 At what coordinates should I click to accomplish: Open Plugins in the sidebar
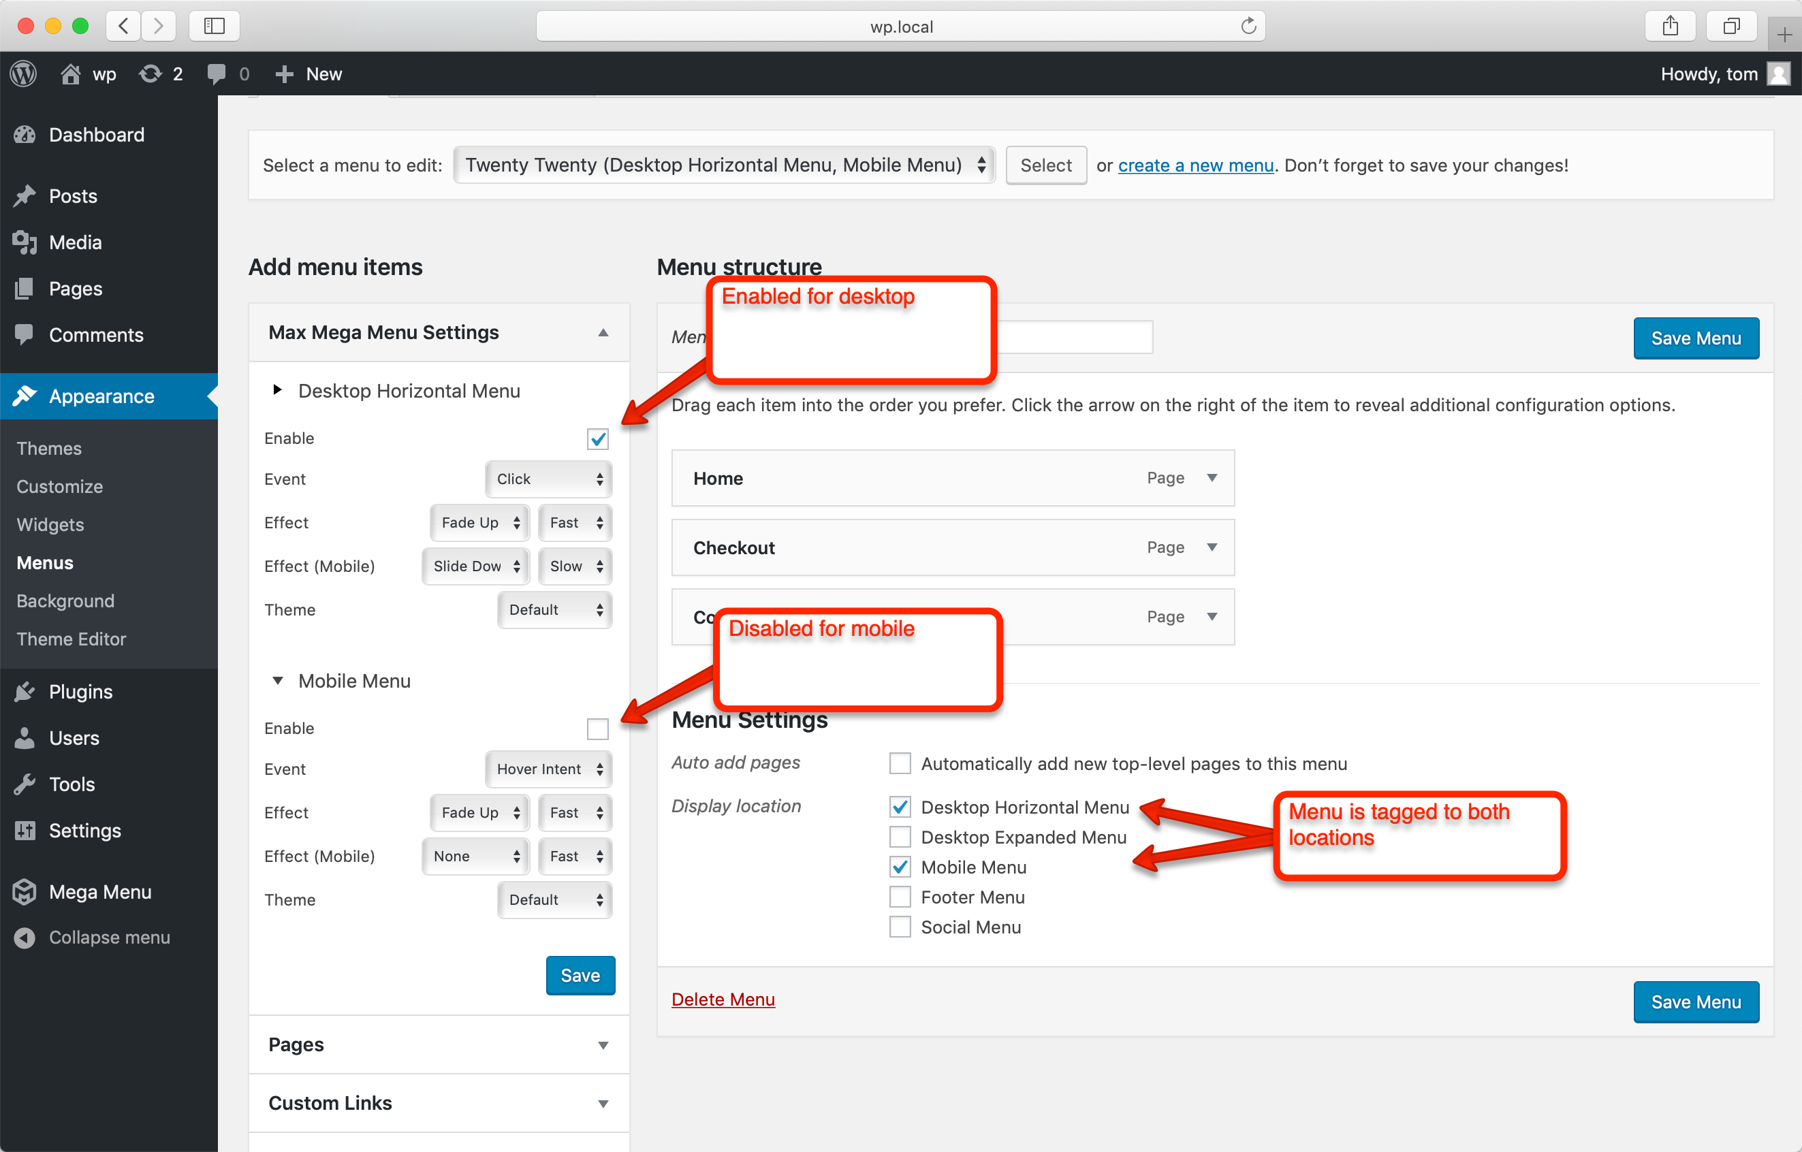80,691
